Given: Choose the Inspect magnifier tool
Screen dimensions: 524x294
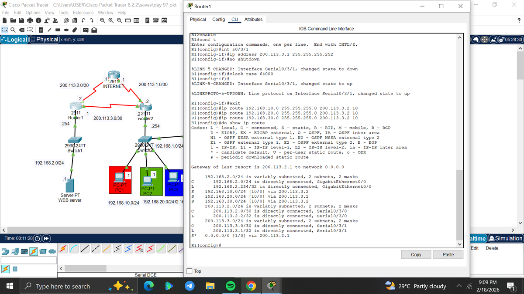Looking at the screenshot, I should click(x=13, y=30).
